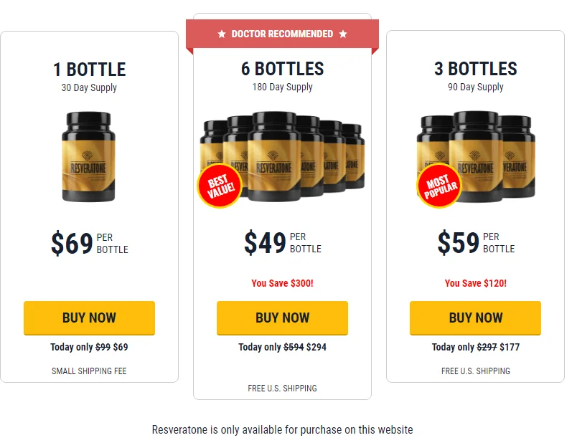The width and height of the screenshot is (577, 448).
Task: Click the left star in Doctor Recommended
Action: tap(222, 34)
